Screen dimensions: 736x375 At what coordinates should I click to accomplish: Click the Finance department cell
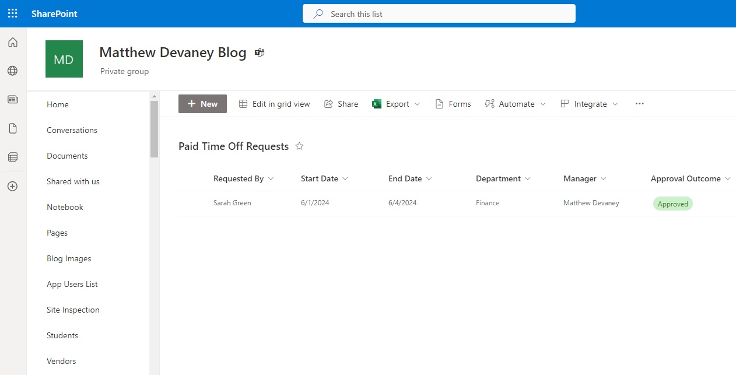(488, 203)
